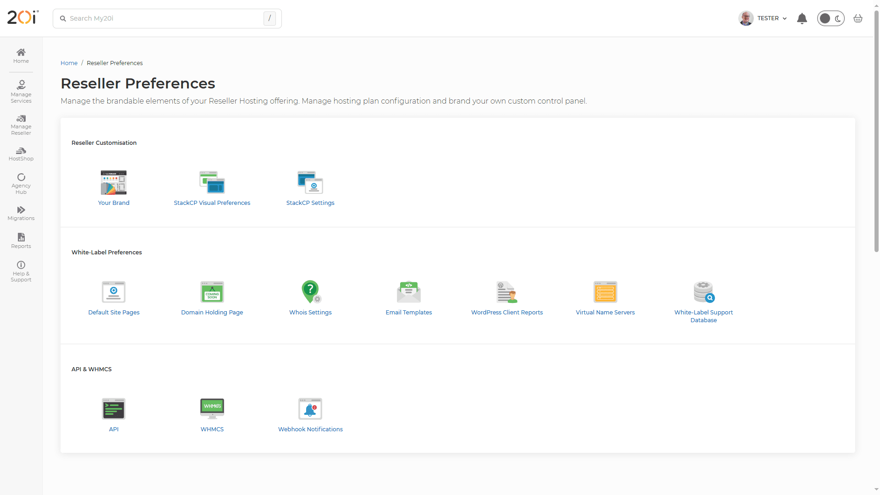Open the shopping basket icon
This screenshot has width=880, height=495.
(858, 18)
